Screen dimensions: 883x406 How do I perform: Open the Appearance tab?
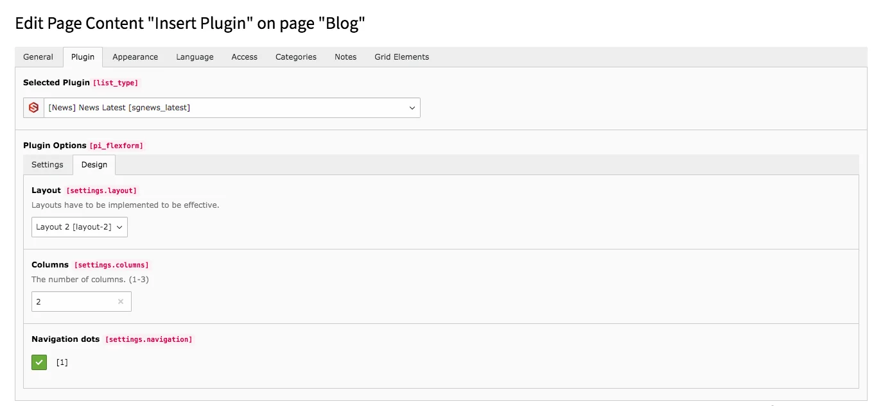135,56
